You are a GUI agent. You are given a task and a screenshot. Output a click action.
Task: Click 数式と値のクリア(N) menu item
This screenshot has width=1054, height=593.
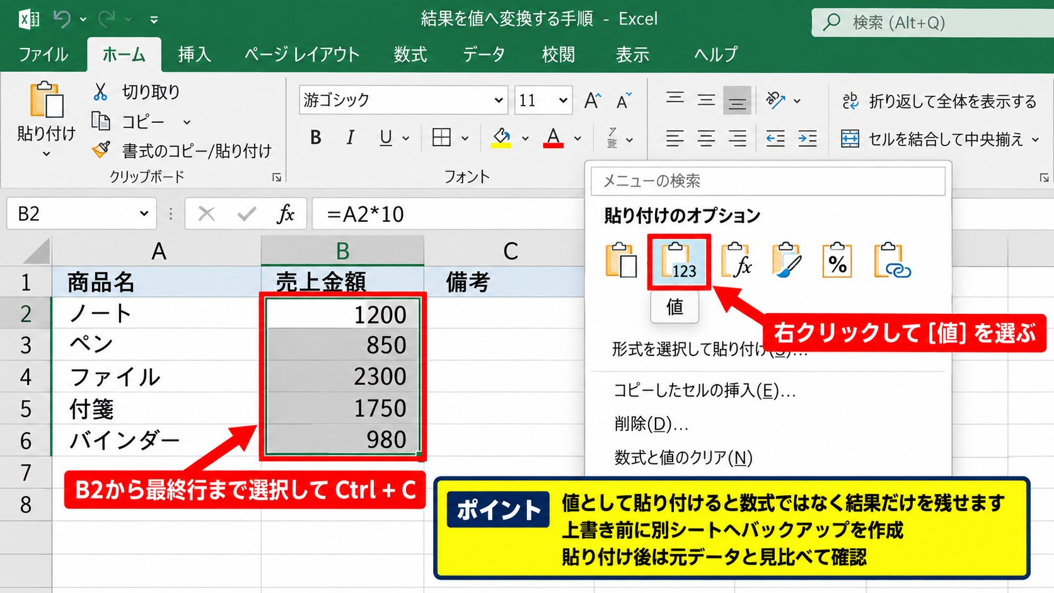point(683,458)
